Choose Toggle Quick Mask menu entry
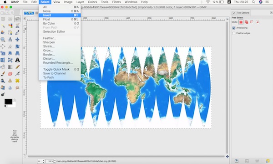273x164 pixels. pos(60,69)
